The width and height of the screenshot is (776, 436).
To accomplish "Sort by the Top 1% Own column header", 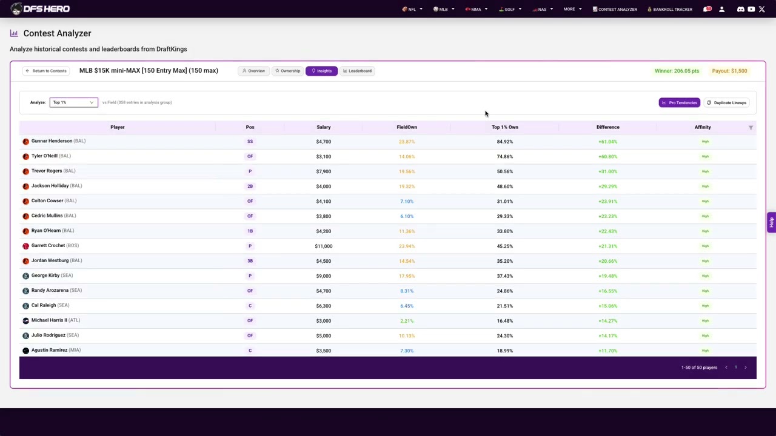I will click(505, 127).
